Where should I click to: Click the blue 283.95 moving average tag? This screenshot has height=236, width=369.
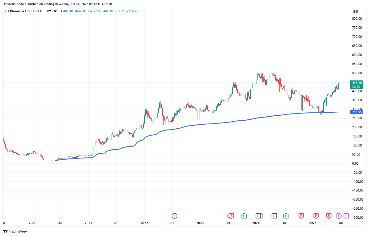pos(357,112)
